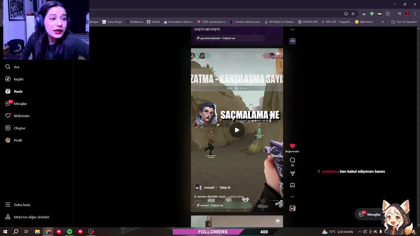420x236 pixels.
Task: Open Task View in taskbar
Action: click(26, 232)
